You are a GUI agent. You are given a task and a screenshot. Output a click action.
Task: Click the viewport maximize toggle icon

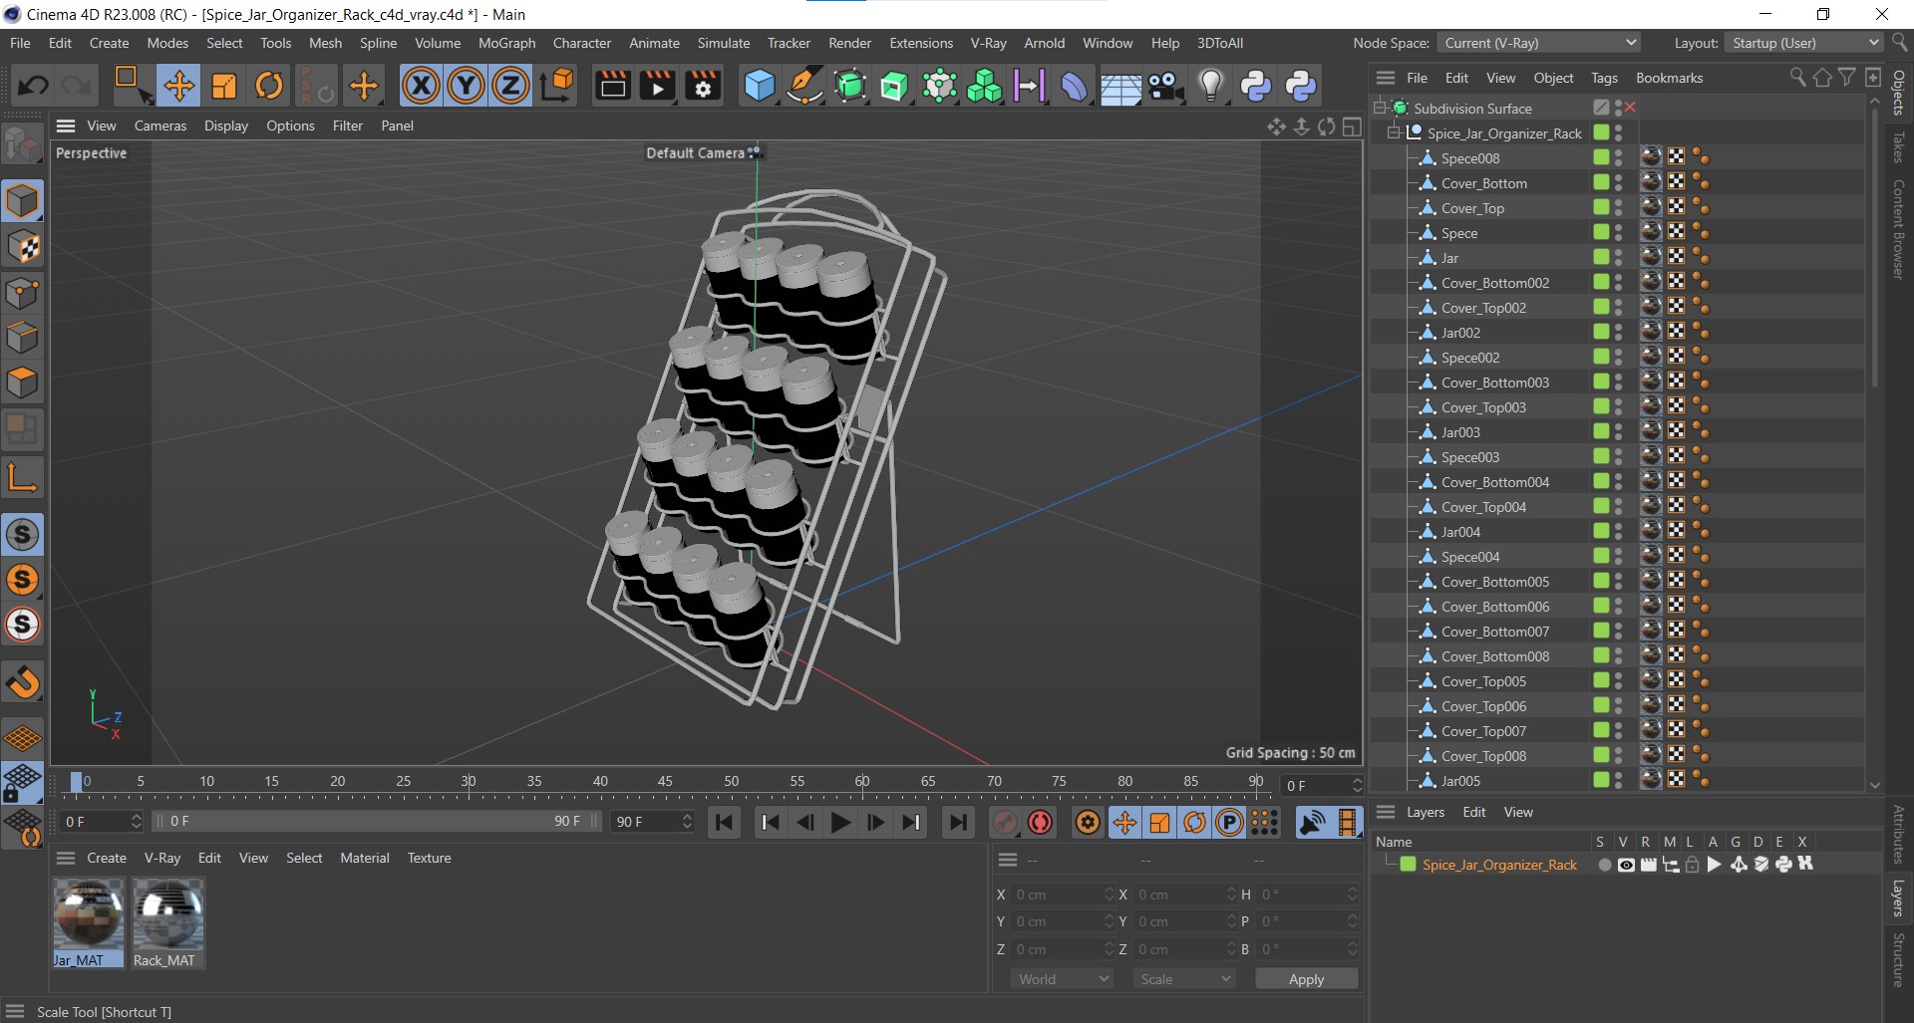pyautogui.click(x=1352, y=127)
